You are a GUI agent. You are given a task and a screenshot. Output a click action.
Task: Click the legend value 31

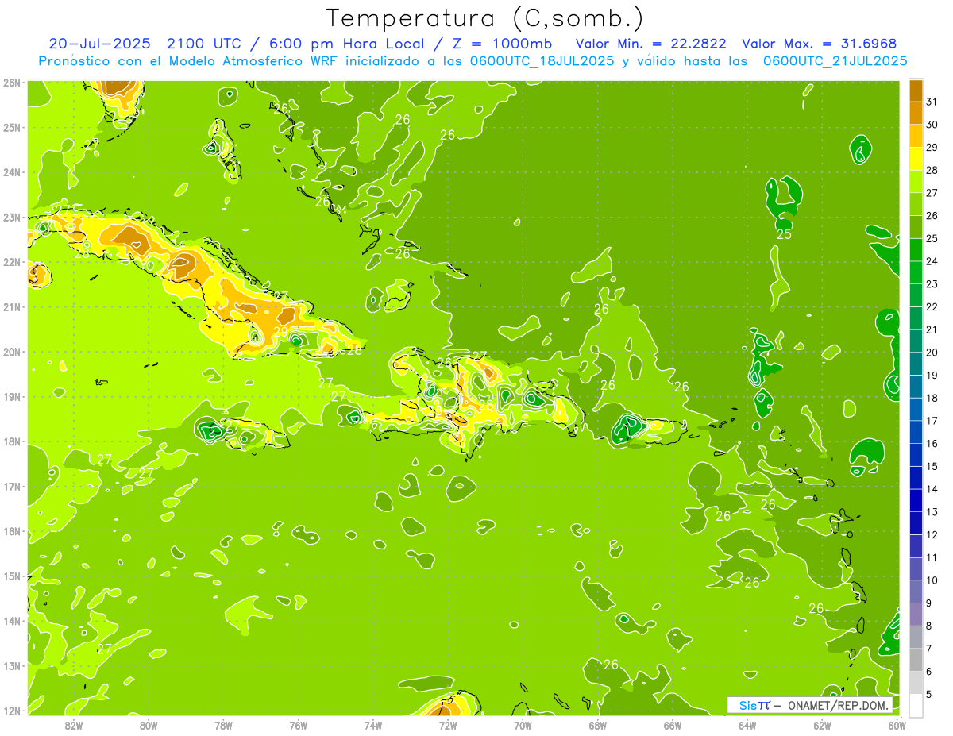pos(932,102)
